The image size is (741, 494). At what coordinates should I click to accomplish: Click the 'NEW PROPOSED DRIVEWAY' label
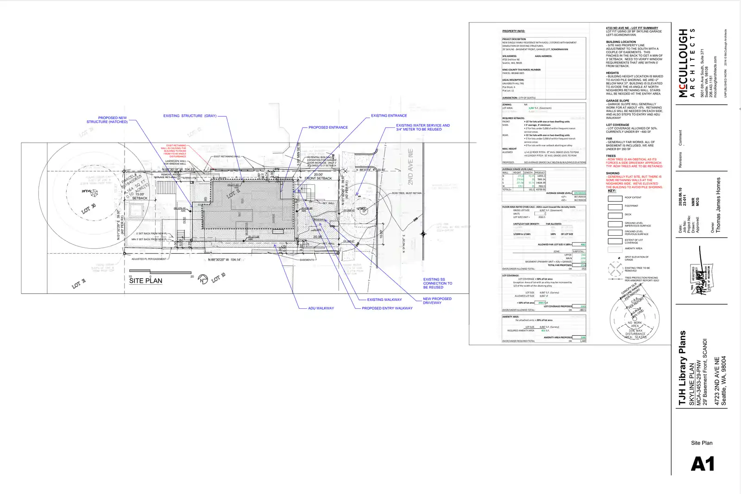pyautogui.click(x=437, y=300)
